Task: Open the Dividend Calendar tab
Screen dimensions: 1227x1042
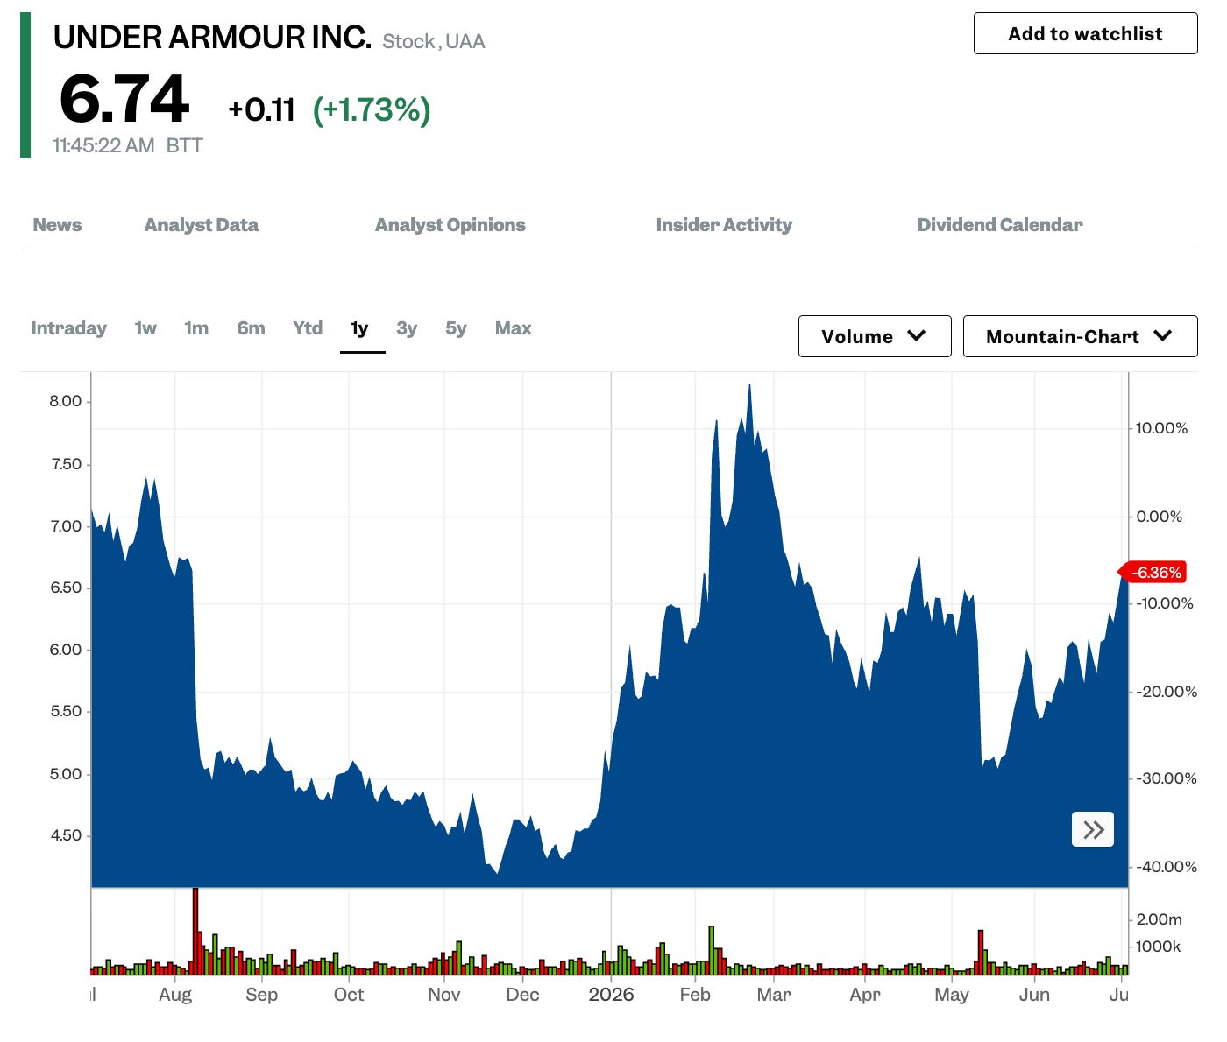Action: 1000,225
